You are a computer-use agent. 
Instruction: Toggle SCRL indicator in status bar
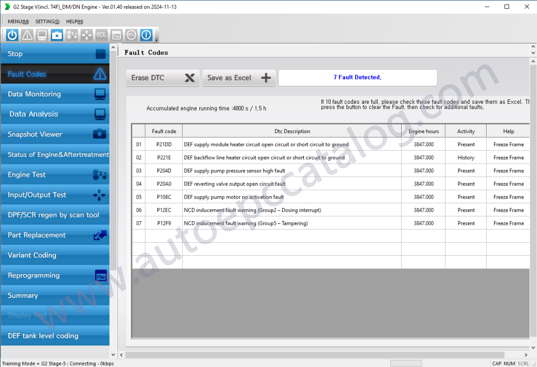(x=523, y=363)
